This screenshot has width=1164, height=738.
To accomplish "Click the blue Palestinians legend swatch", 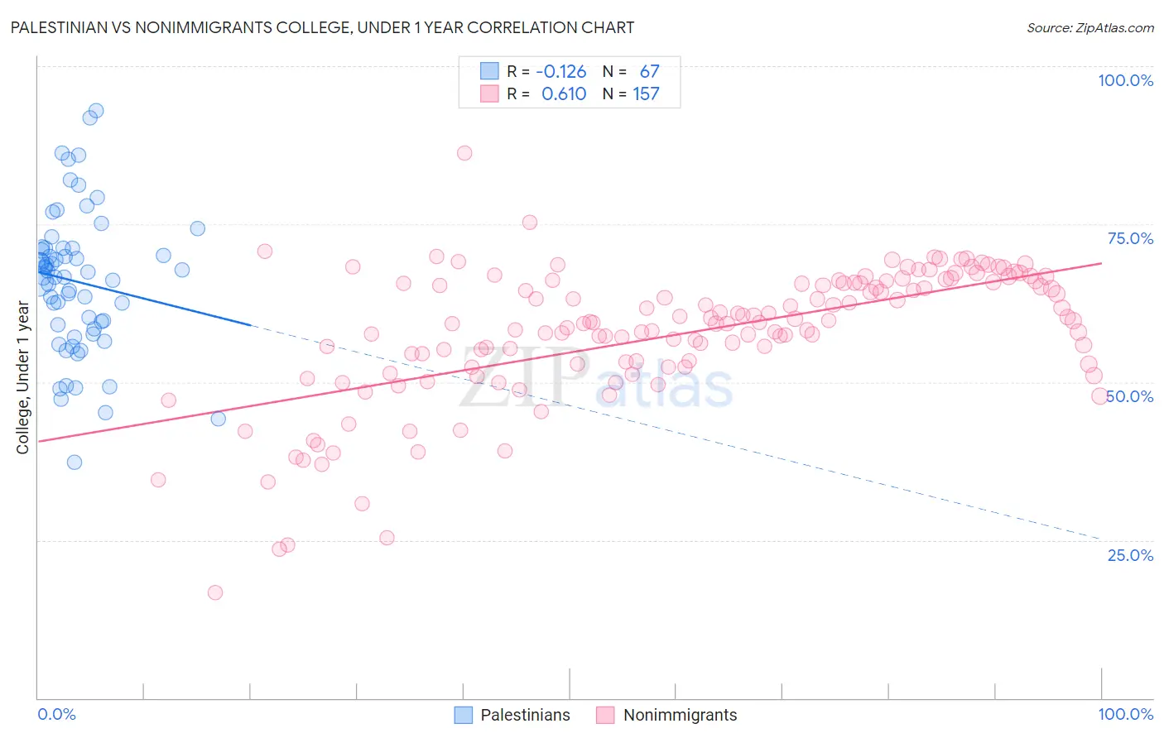I will (464, 715).
